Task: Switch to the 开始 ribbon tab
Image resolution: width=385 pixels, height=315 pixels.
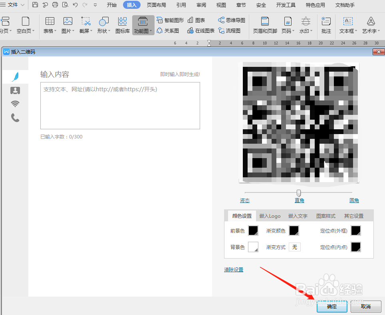Action: click(111, 5)
